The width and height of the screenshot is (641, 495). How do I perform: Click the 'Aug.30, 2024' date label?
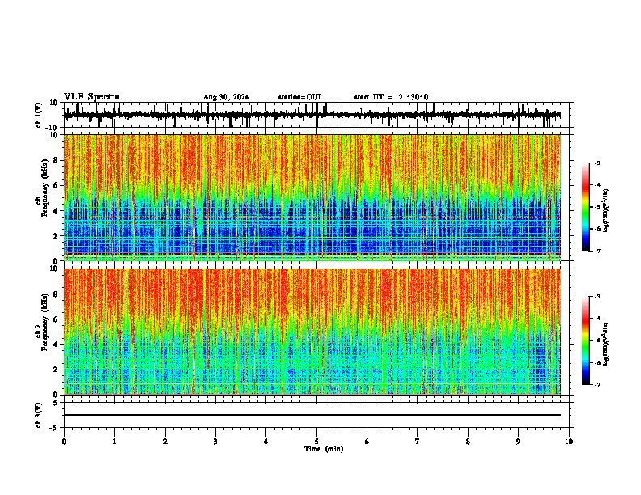[x=226, y=97]
